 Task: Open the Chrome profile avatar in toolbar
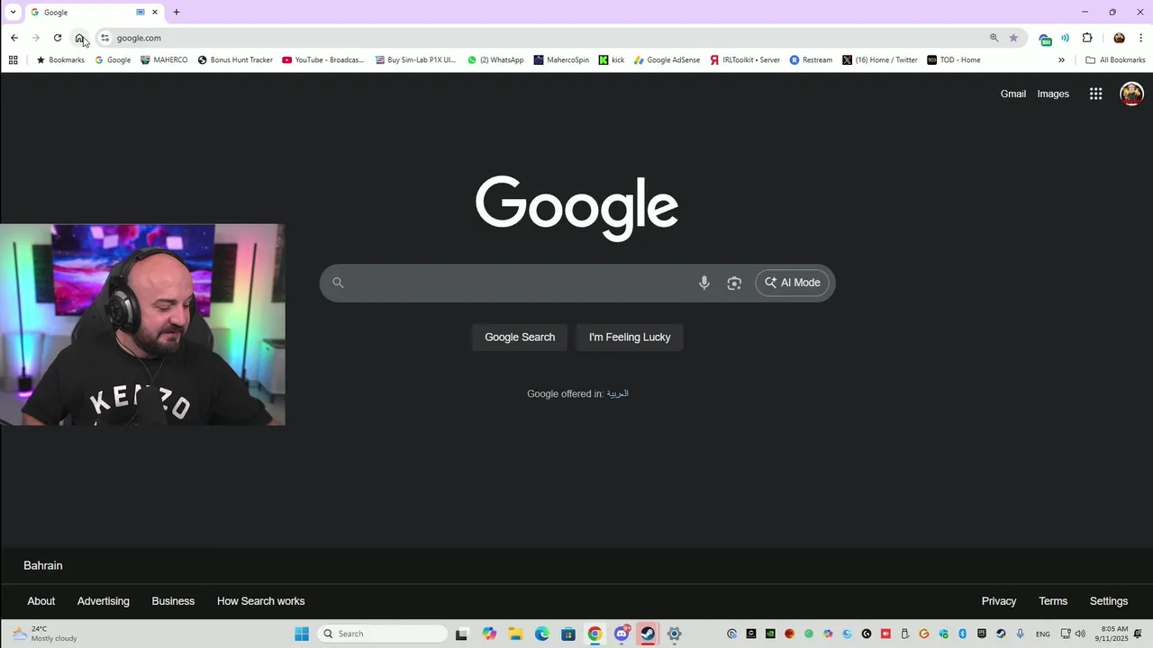pyautogui.click(x=1119, y=38)
